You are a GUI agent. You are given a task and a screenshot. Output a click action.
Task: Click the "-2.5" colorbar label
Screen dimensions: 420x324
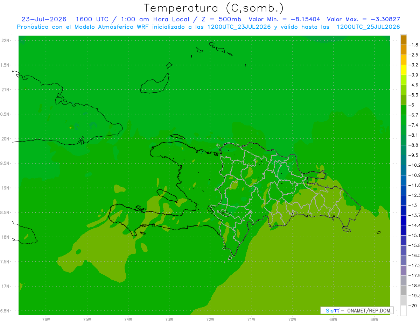tap(413, 55)
